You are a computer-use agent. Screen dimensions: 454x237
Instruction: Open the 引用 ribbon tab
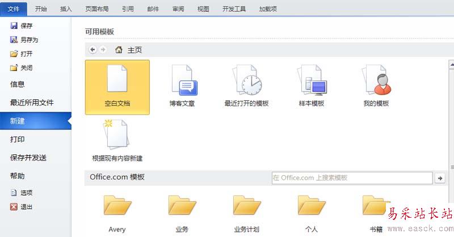click(128, 9)
